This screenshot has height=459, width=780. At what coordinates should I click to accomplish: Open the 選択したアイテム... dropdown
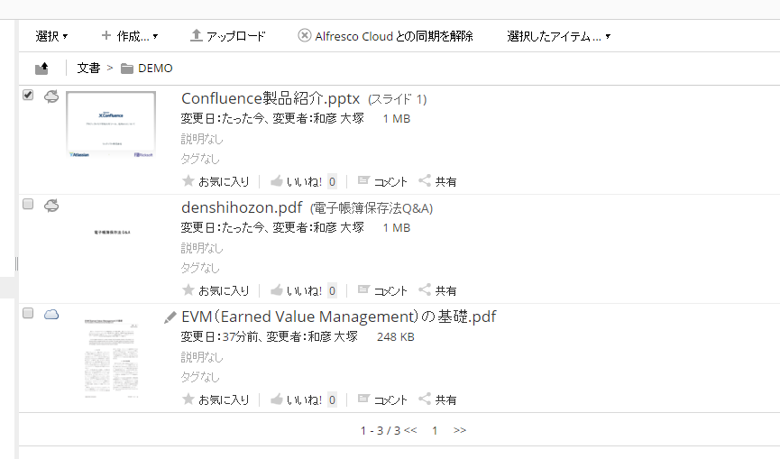pyautogui.click(x=559, y=36)
